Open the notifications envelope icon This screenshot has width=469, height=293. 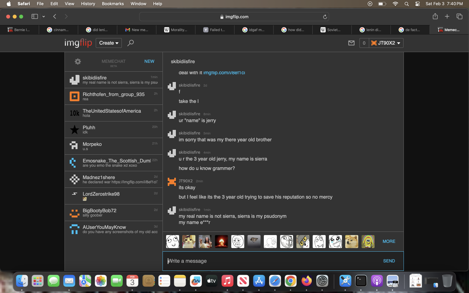click(351, 43)
